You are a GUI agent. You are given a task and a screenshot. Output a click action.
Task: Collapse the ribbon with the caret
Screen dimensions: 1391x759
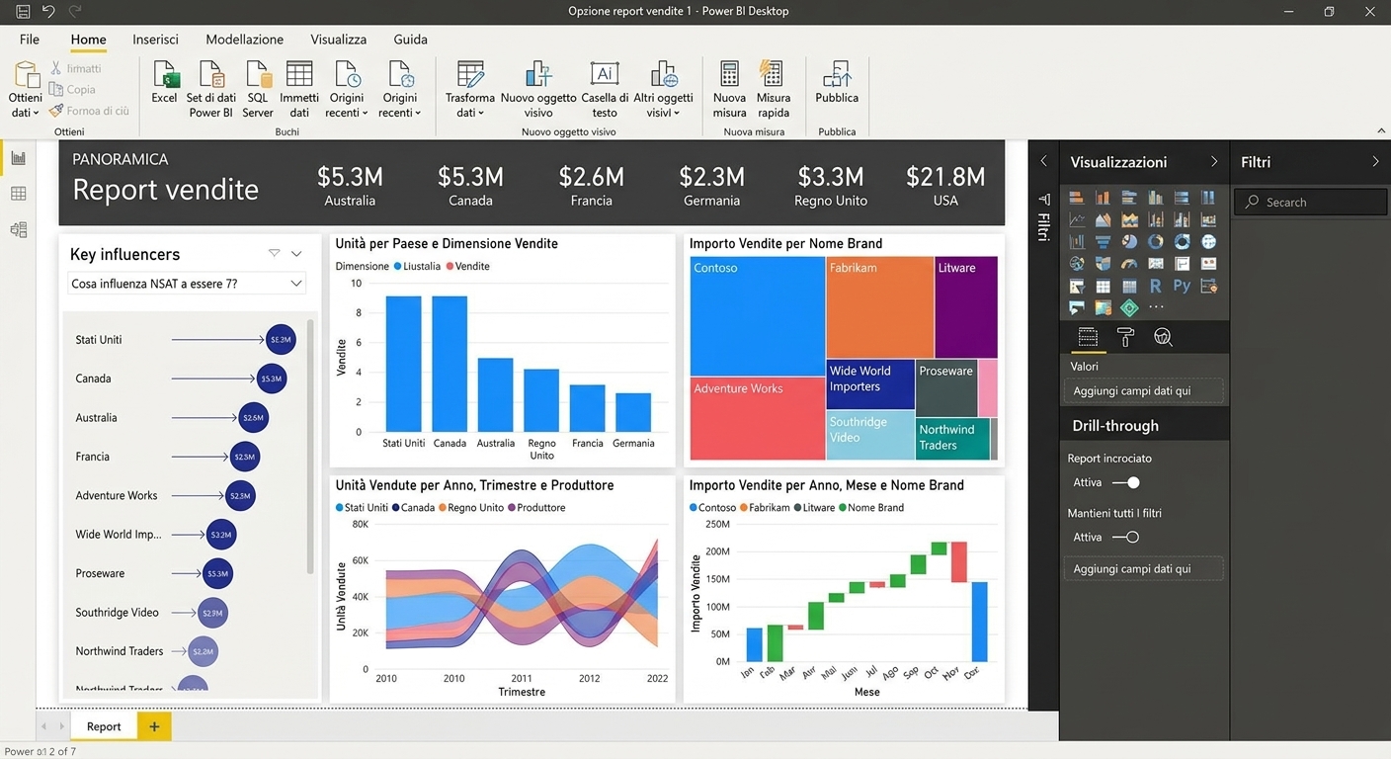1380,131
